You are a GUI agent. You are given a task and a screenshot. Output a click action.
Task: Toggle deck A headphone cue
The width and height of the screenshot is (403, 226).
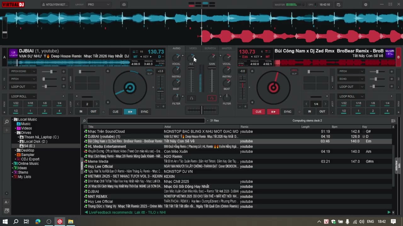click(x=191, y=98)
